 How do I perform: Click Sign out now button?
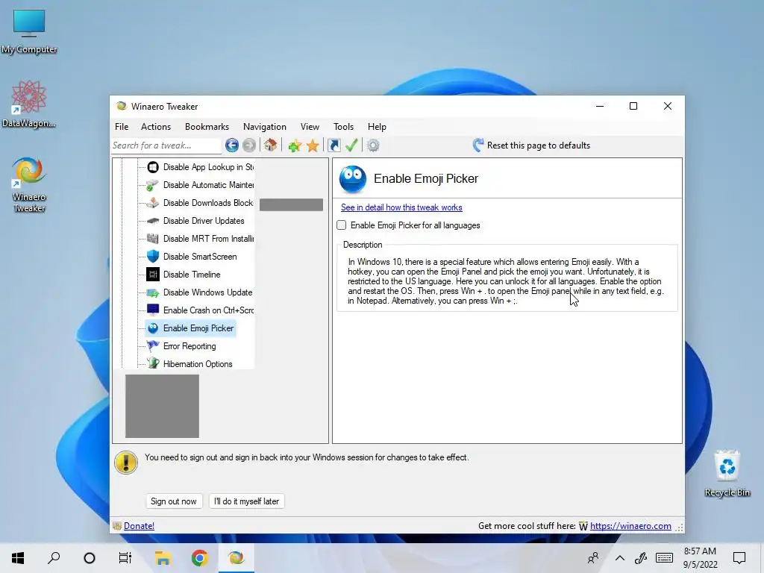tap(174, 501)
